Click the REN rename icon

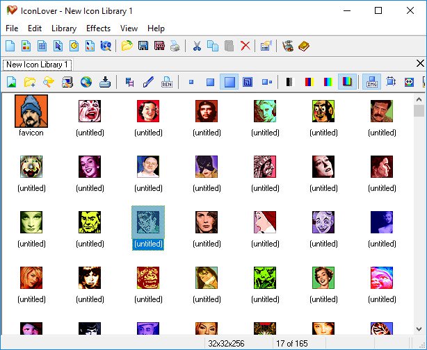(x=167, y=82)
